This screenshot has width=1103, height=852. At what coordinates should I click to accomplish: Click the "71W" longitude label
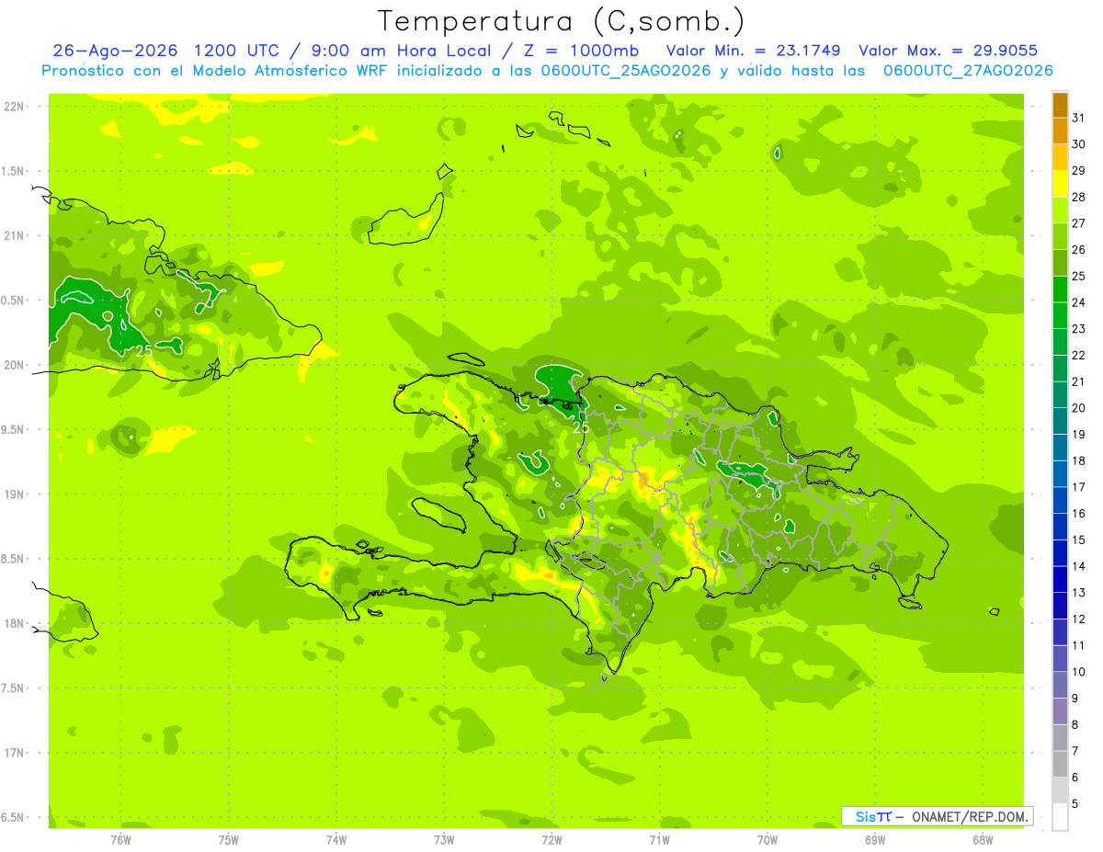click(659, 839)
